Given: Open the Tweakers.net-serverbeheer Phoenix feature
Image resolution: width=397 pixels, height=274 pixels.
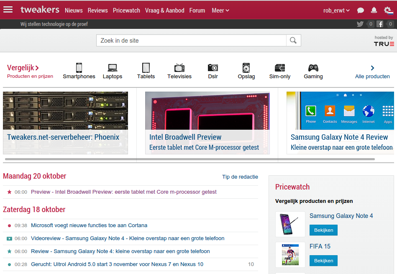Looking at the screenshot, I should point(65,123).
